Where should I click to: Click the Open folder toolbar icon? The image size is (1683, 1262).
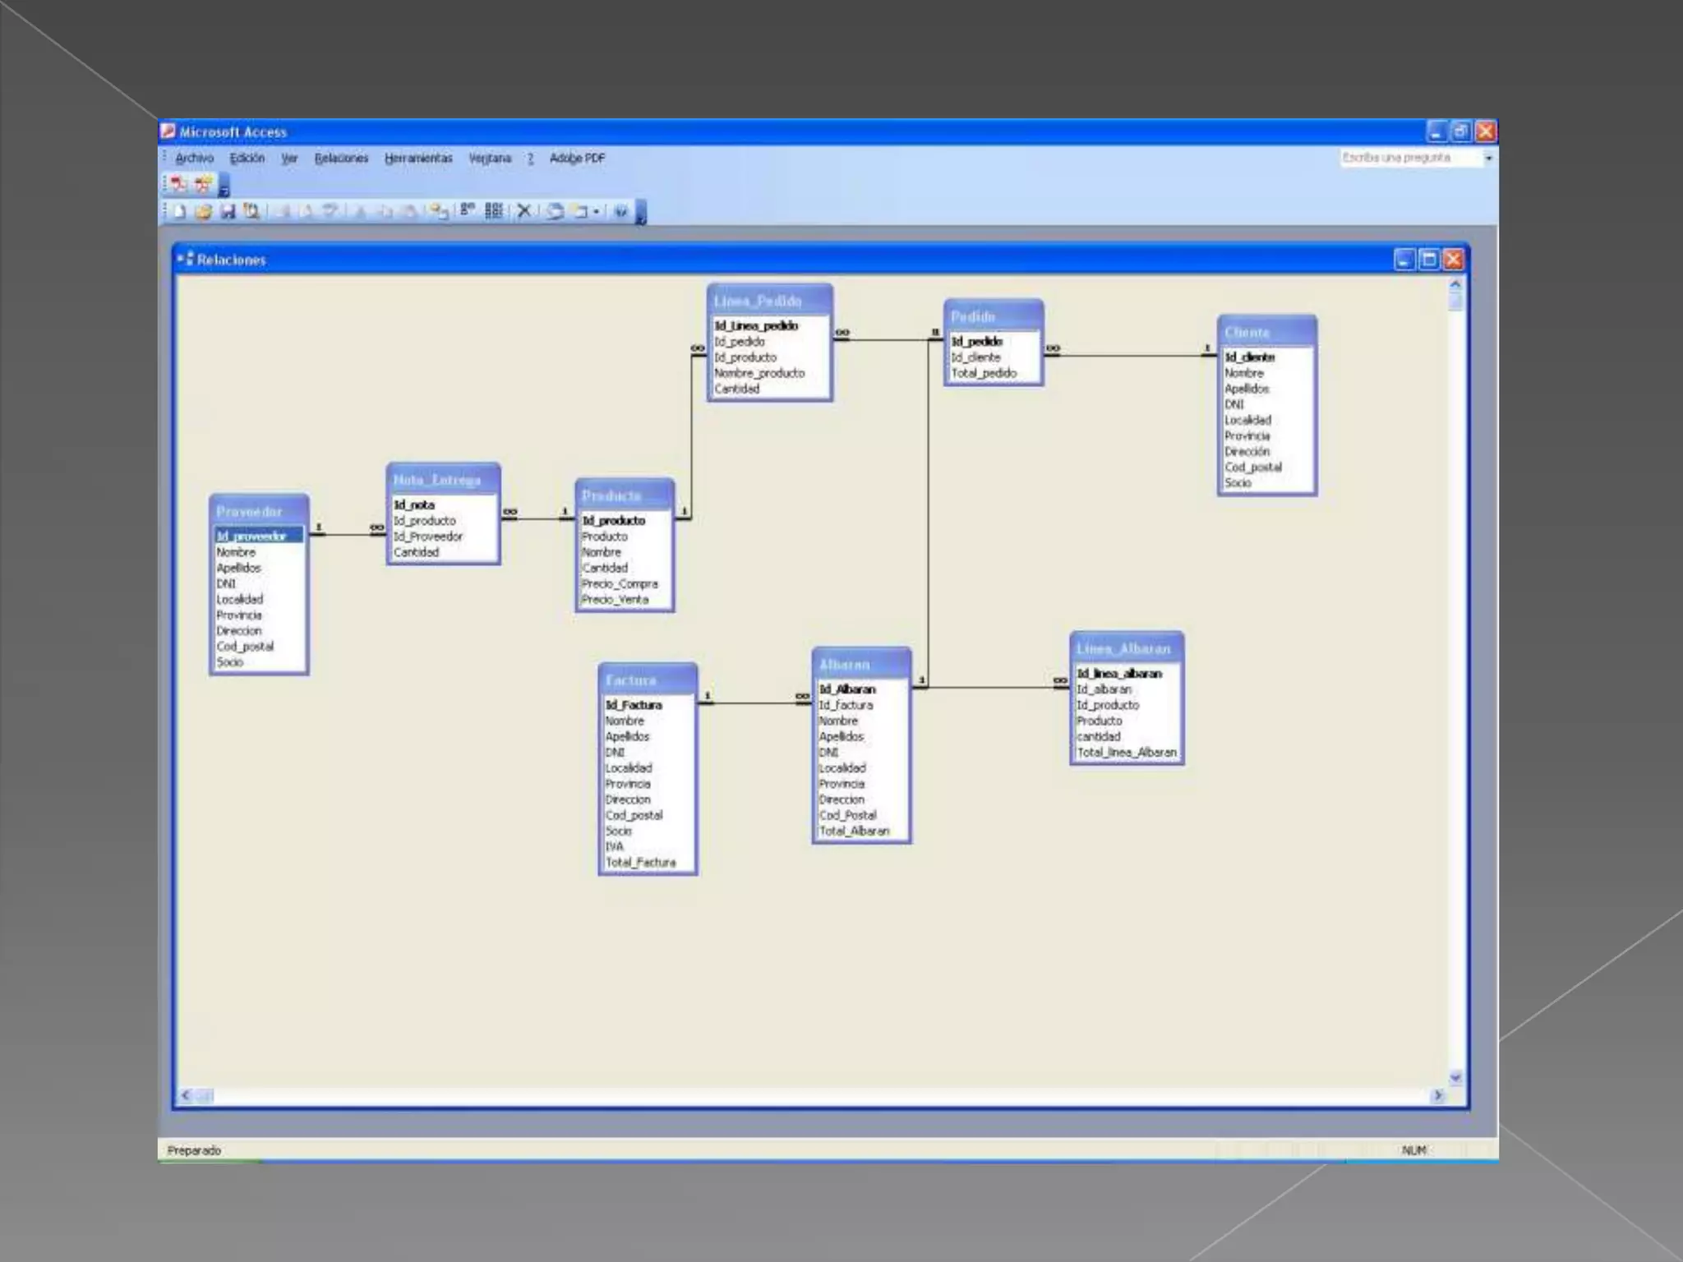pyautogui.click(x=203, y=211)
